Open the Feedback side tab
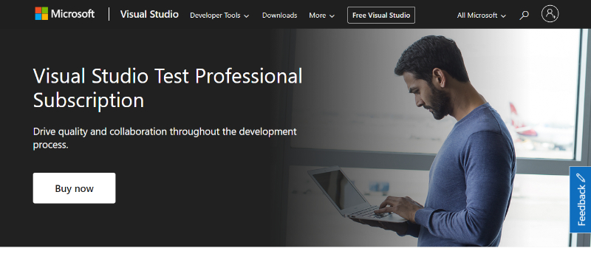The image size is (591, 268). (581, 199)
